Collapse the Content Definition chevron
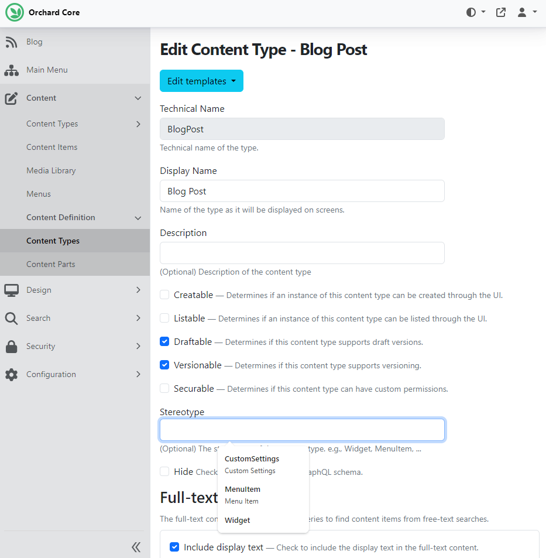The height and width of the screenshot is (558, 546). coord(138,218)
